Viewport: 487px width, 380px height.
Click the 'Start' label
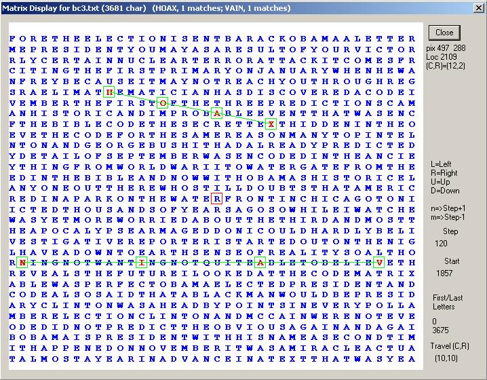[452, 261]
